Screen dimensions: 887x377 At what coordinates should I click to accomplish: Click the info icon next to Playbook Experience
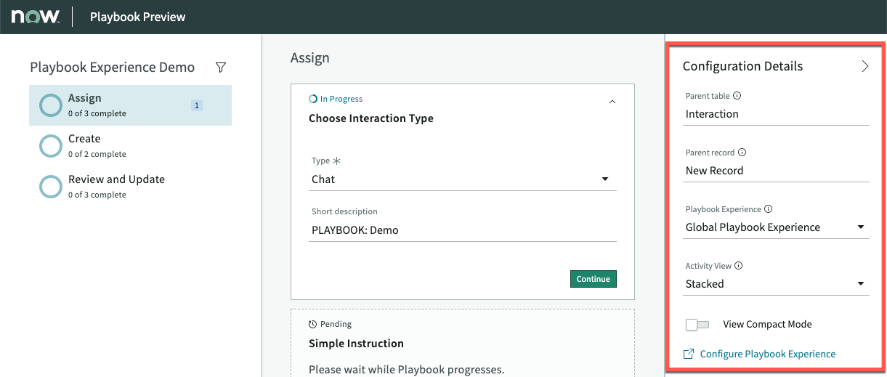tap(769, 209)
